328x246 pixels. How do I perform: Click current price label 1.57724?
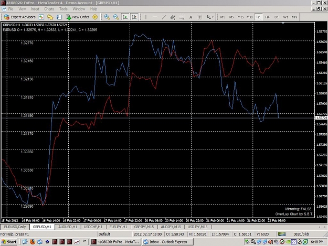(321, 118)
